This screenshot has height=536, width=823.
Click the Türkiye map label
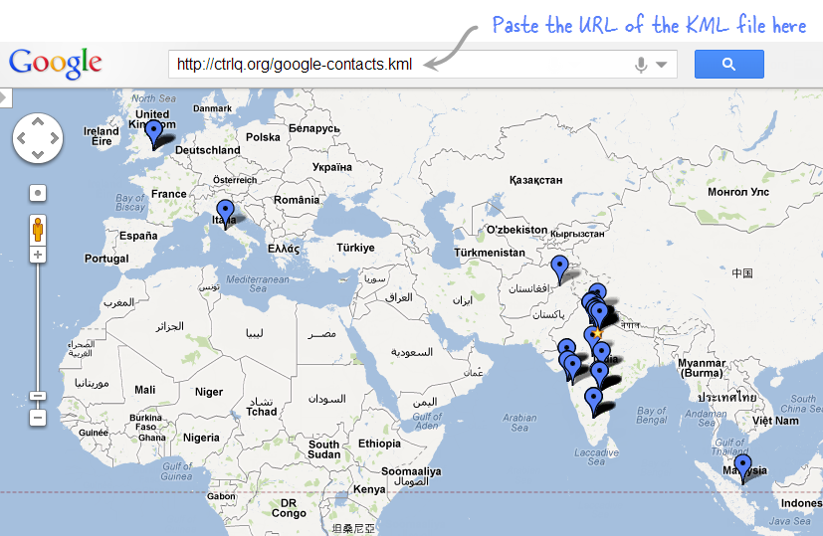tap(355, 248)
